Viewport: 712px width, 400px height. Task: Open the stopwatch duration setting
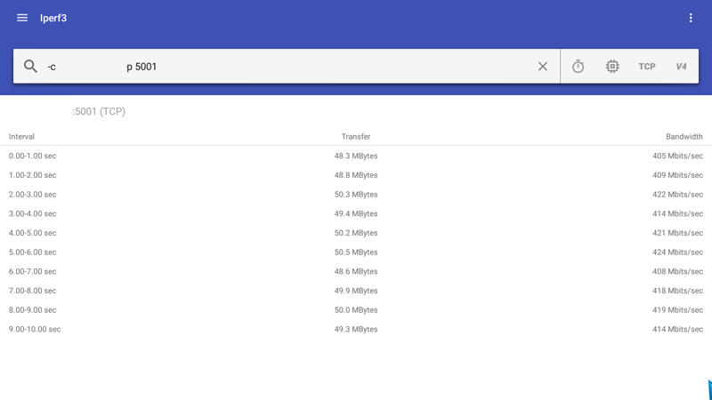[578, 67]
